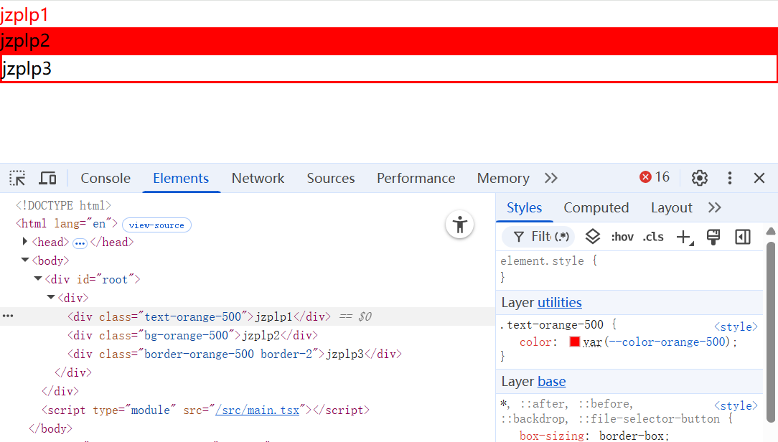Select the closing </body> tag row
Screen dimensions: 778x442
click(x=51, y=428)
